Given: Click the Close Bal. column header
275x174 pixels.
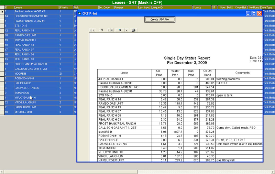Looking at the screenshot, I should 240,7.
